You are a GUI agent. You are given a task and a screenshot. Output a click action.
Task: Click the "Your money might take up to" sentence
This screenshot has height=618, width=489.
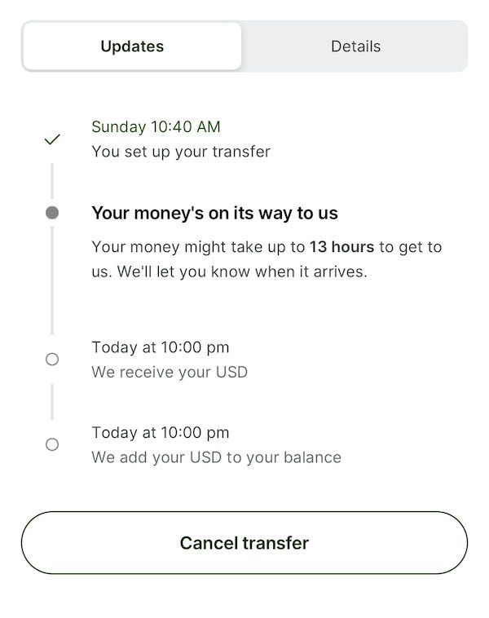(x=199, y=246)
